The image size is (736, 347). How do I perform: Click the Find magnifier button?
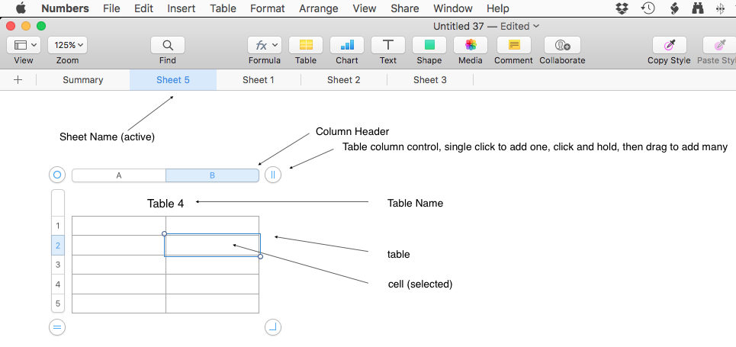click(x=168, y=45)
